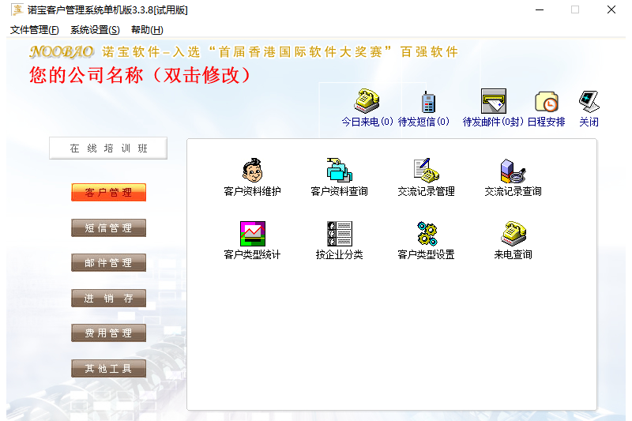Select the 进销存 sidebar button

(x=108, y=298)
